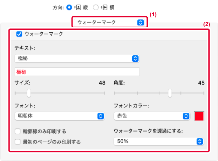Click the red 極秘 watermark text field
The height and width of the screenshot is (161, 218).
[x=77, y=72]
